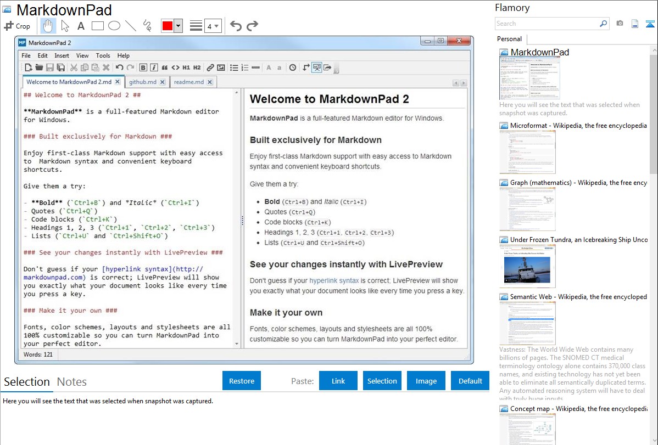Viewport: 658px width, 445px height.
Task: Insert an image with the picture icon
Action: coord(221,67)
